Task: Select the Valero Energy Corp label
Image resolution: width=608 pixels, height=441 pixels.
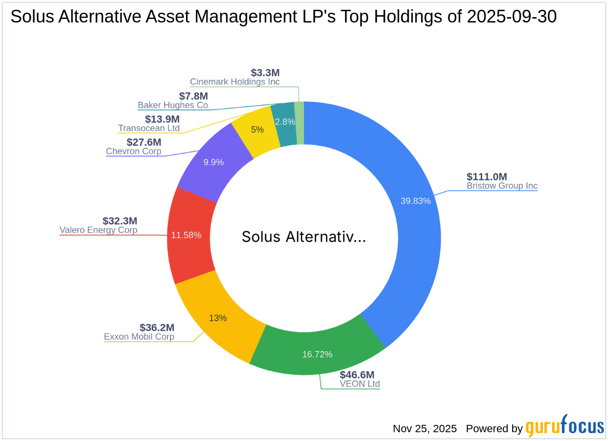Action: 98,230
